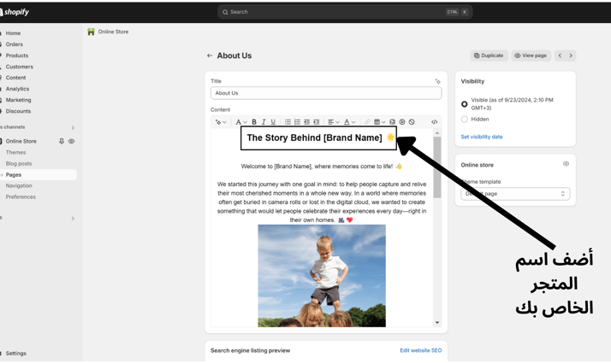Image resolution: width=611 pixels, height=363 pixels.
Task: Click the clear formatting icon
Action: pyautogui.click(x=412, y=122)
